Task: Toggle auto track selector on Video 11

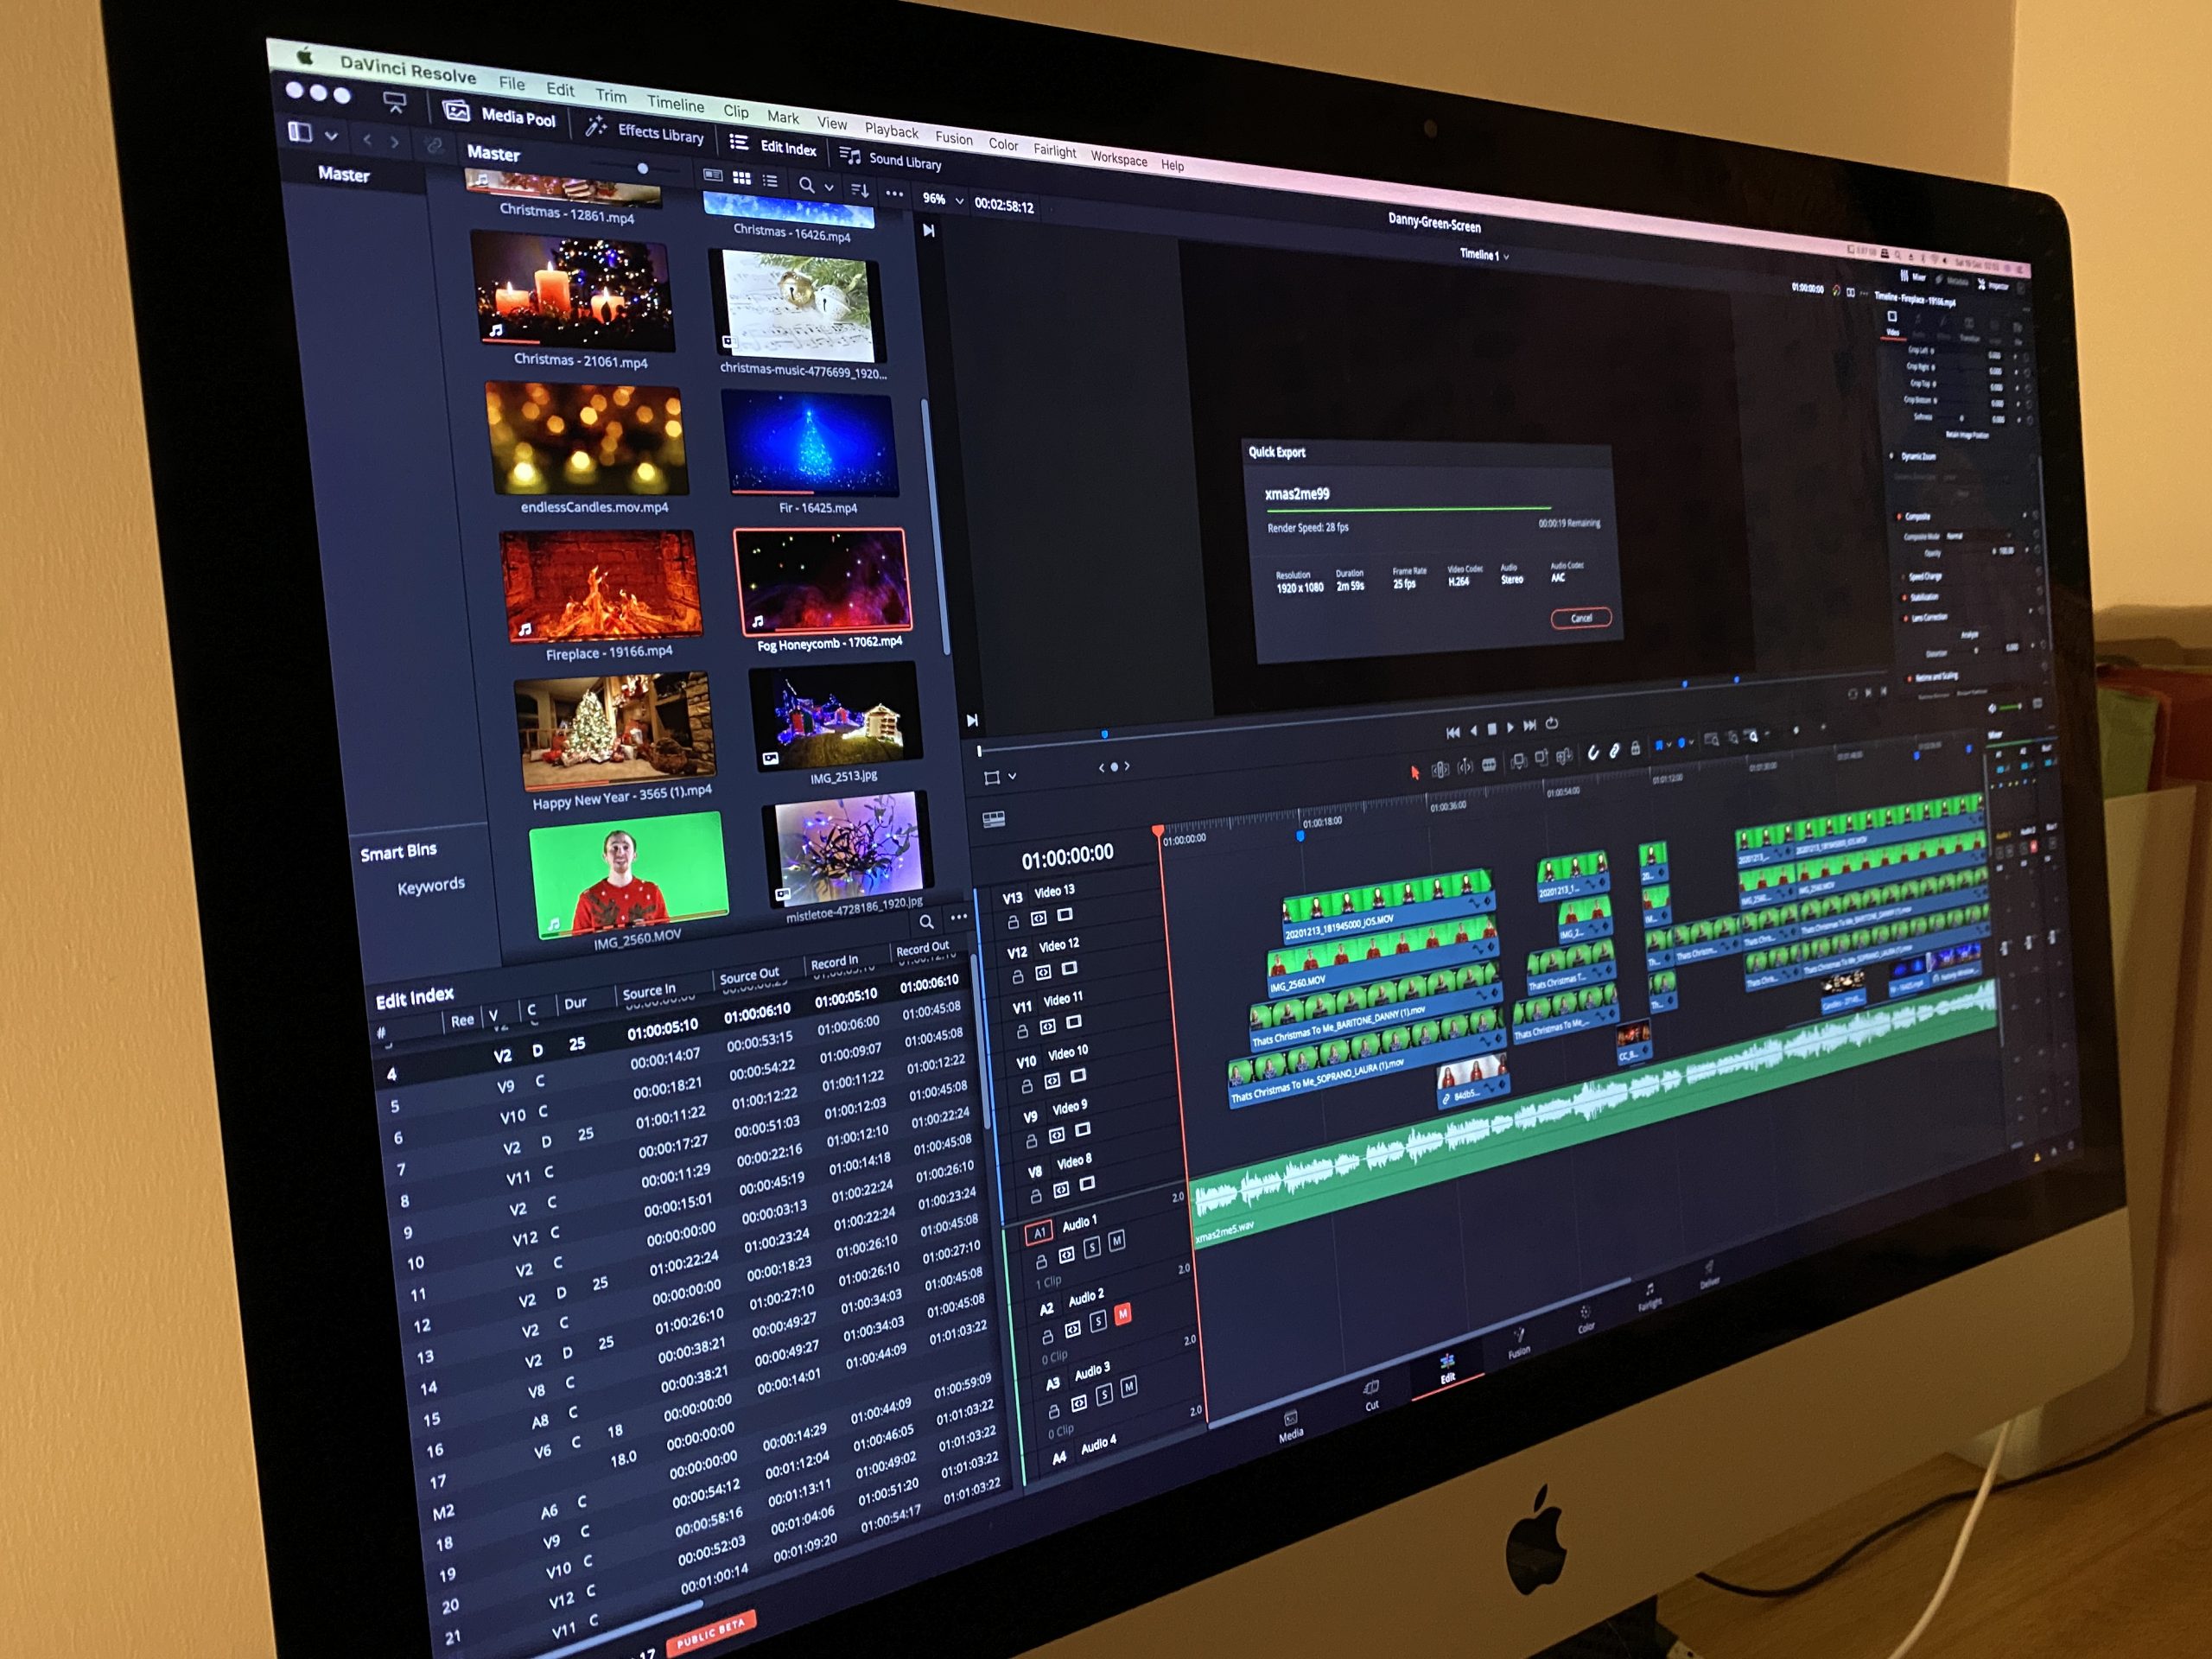Action: point(1048,1026)
